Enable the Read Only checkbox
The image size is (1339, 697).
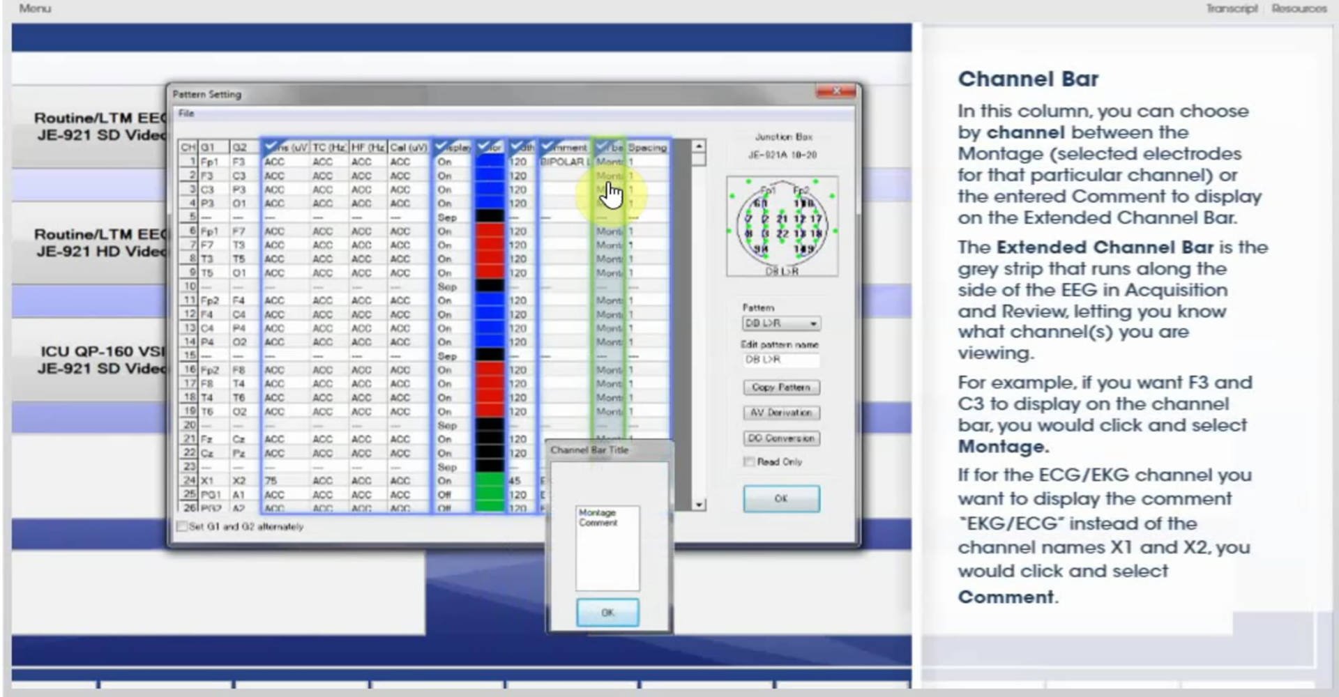(x=749, y=461)
